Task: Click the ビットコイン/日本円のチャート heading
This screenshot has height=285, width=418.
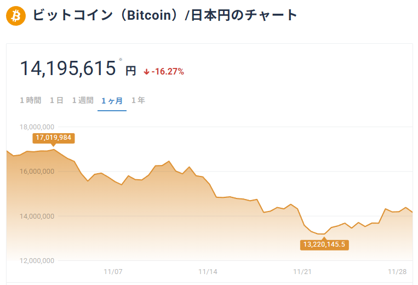Action: click(x=165, y=15)
